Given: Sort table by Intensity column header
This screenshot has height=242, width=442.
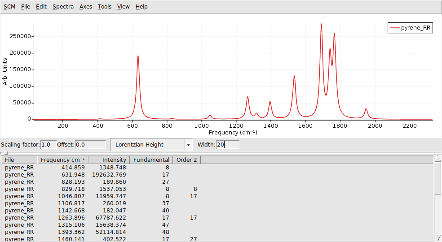Looking at the screenshot, I should [x=109, y=160].
